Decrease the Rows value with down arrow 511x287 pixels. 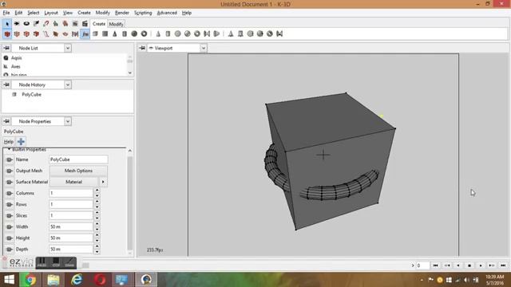97,207
